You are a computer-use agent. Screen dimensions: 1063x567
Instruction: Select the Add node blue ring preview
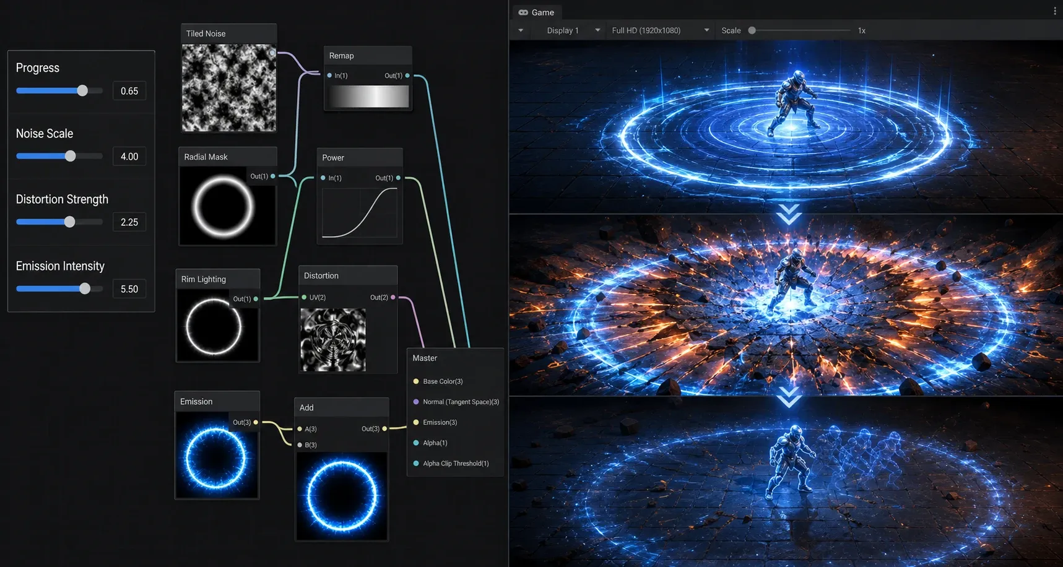(342, 496)
